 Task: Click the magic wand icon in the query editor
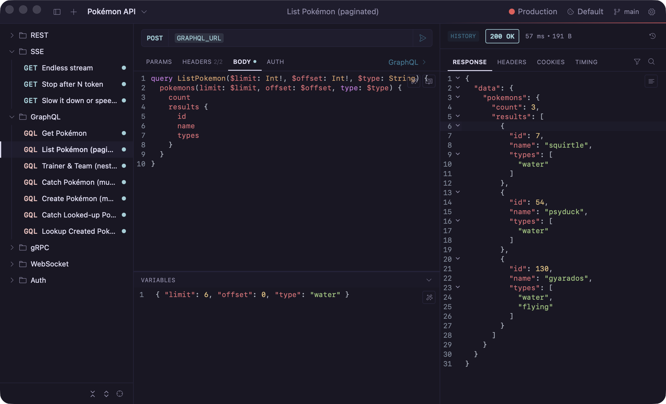[414, 81]
